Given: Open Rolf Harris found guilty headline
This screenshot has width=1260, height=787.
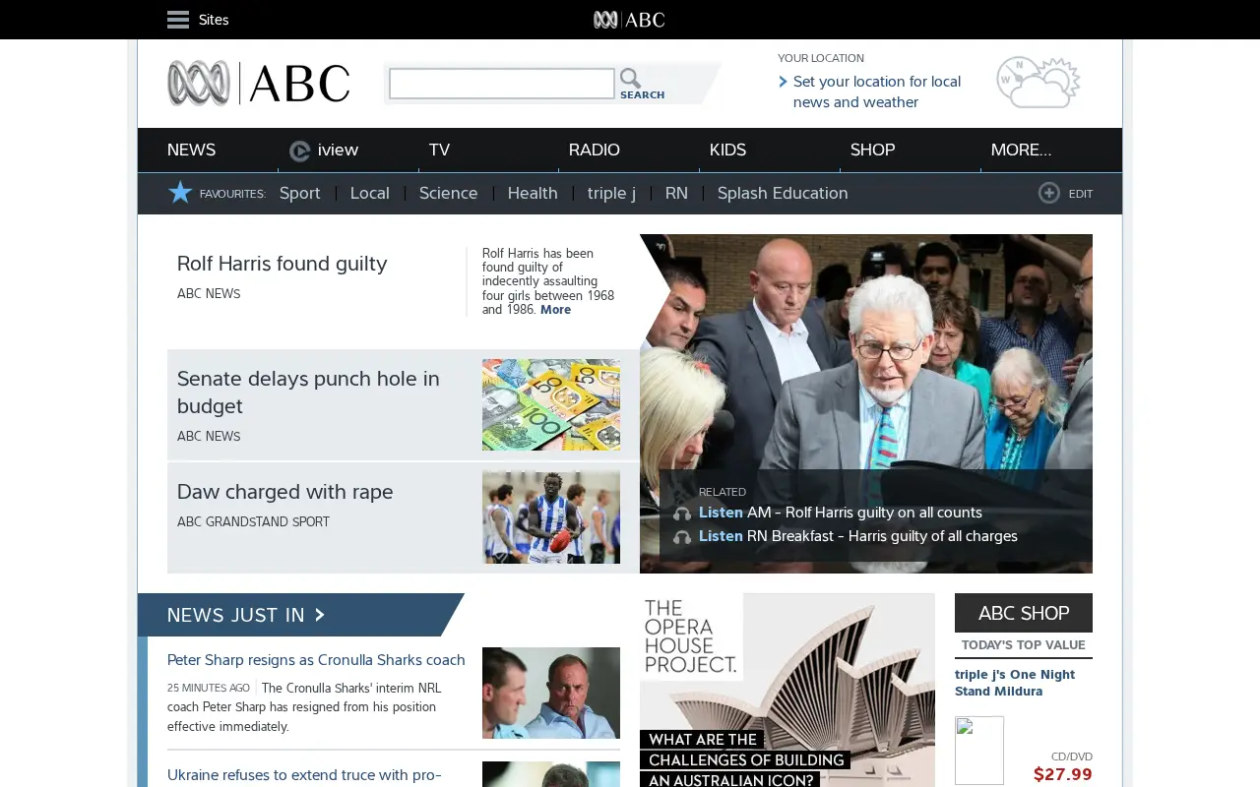Looking at the screenshot, I should coord(283,264).
